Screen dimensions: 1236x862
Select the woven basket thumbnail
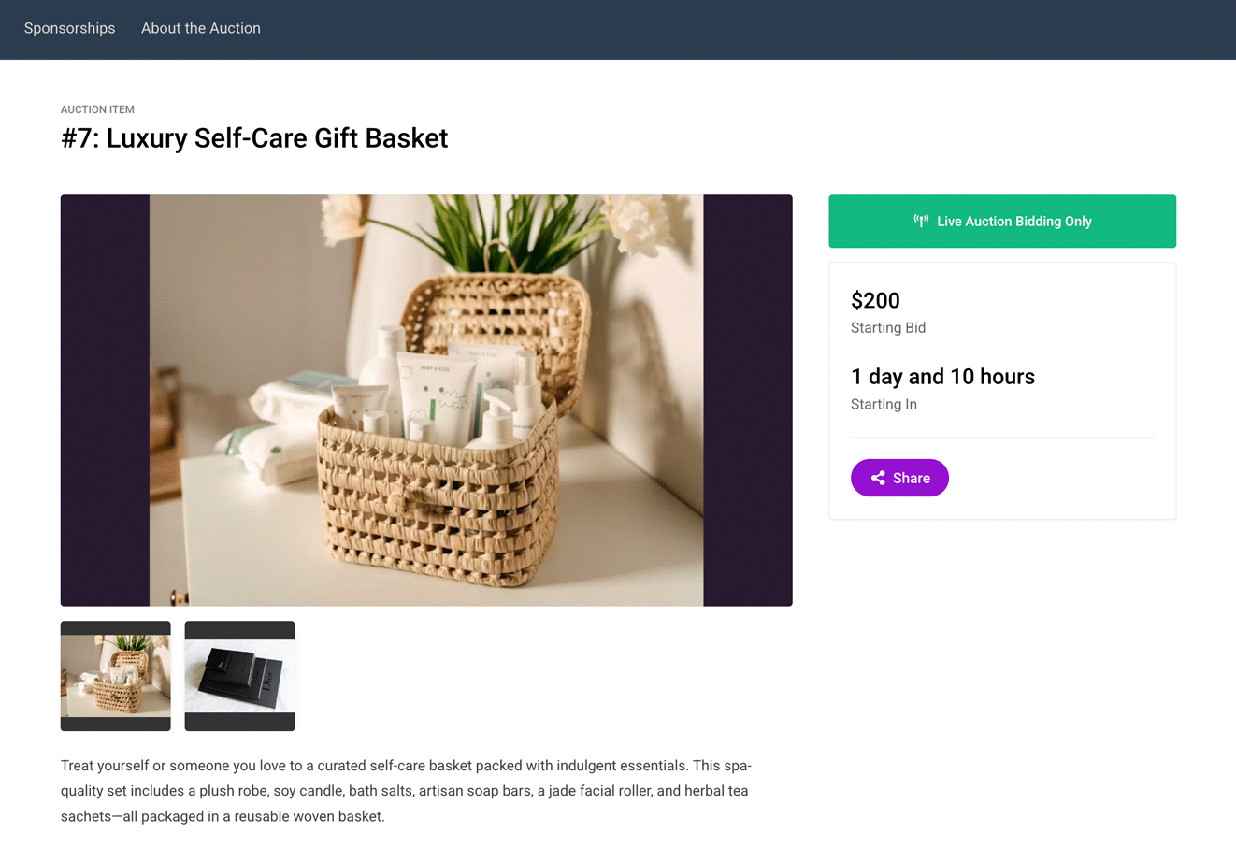pyautogui.click(x=116, y=676)
